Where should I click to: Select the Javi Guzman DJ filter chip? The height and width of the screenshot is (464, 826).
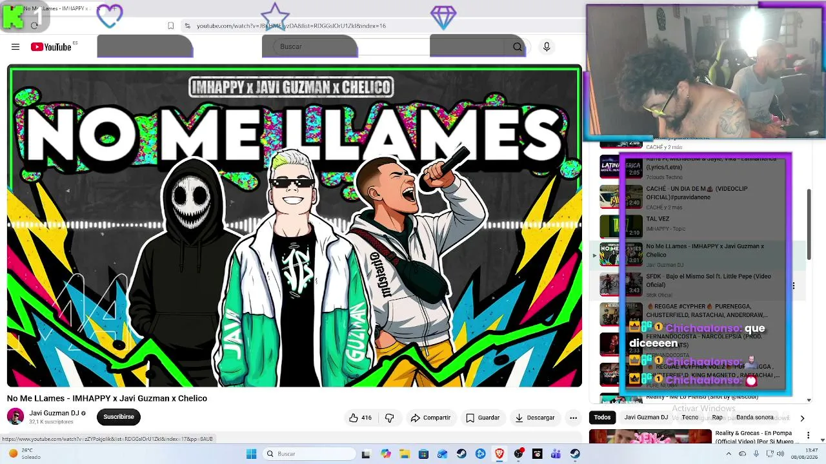pos(646,418)
